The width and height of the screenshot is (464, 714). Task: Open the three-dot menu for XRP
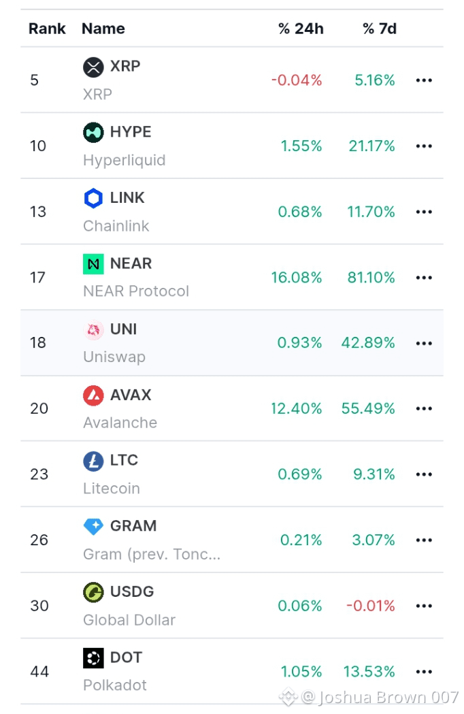pyautogui.click(x=424, y=80)
